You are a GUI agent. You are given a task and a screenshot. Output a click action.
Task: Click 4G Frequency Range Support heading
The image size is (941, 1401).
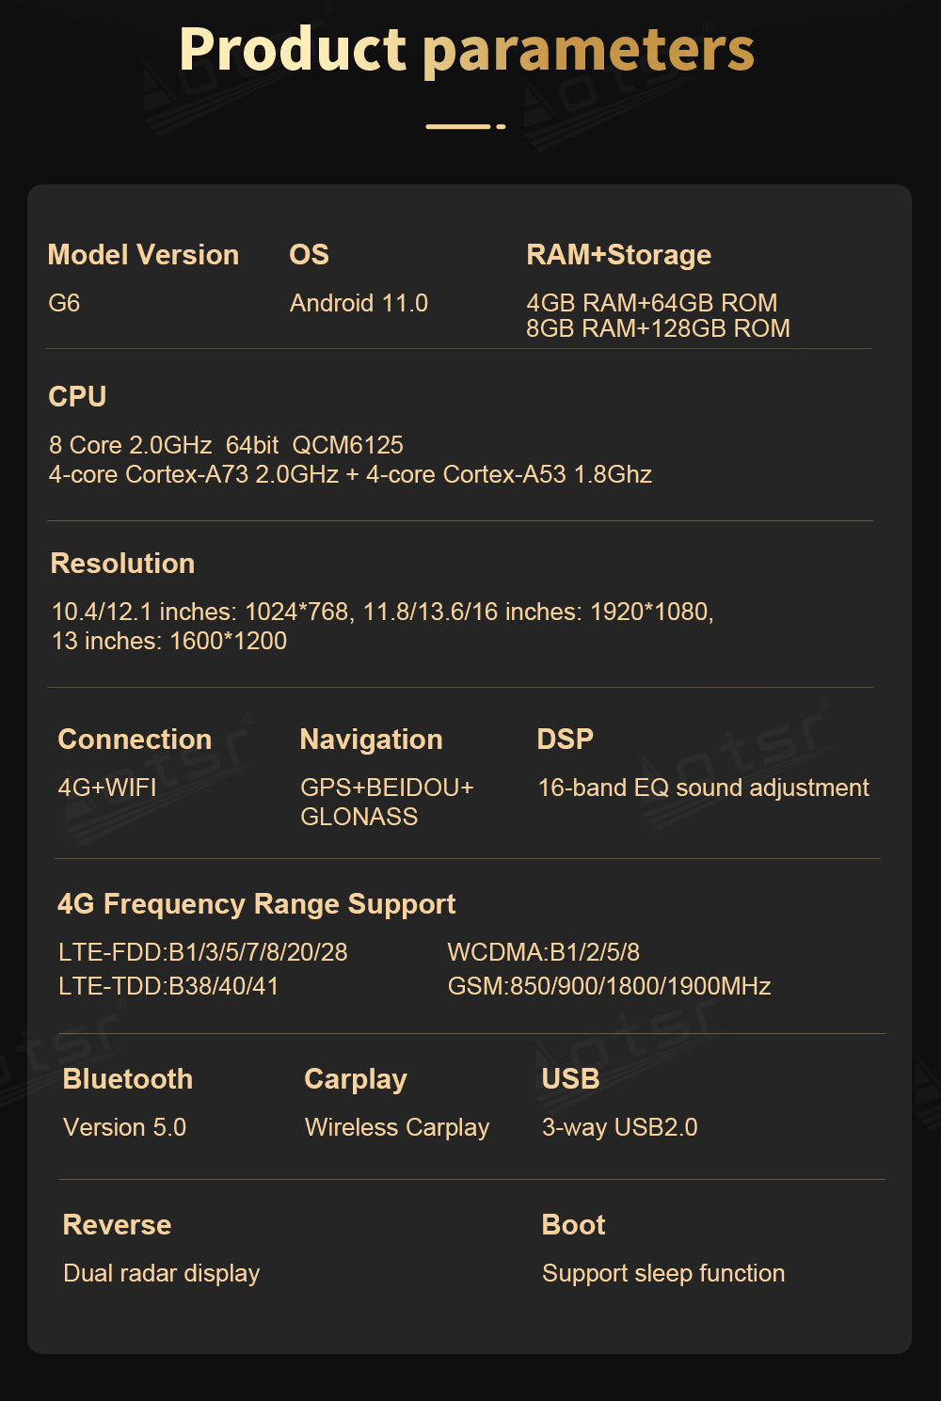(x=256, y=904)
